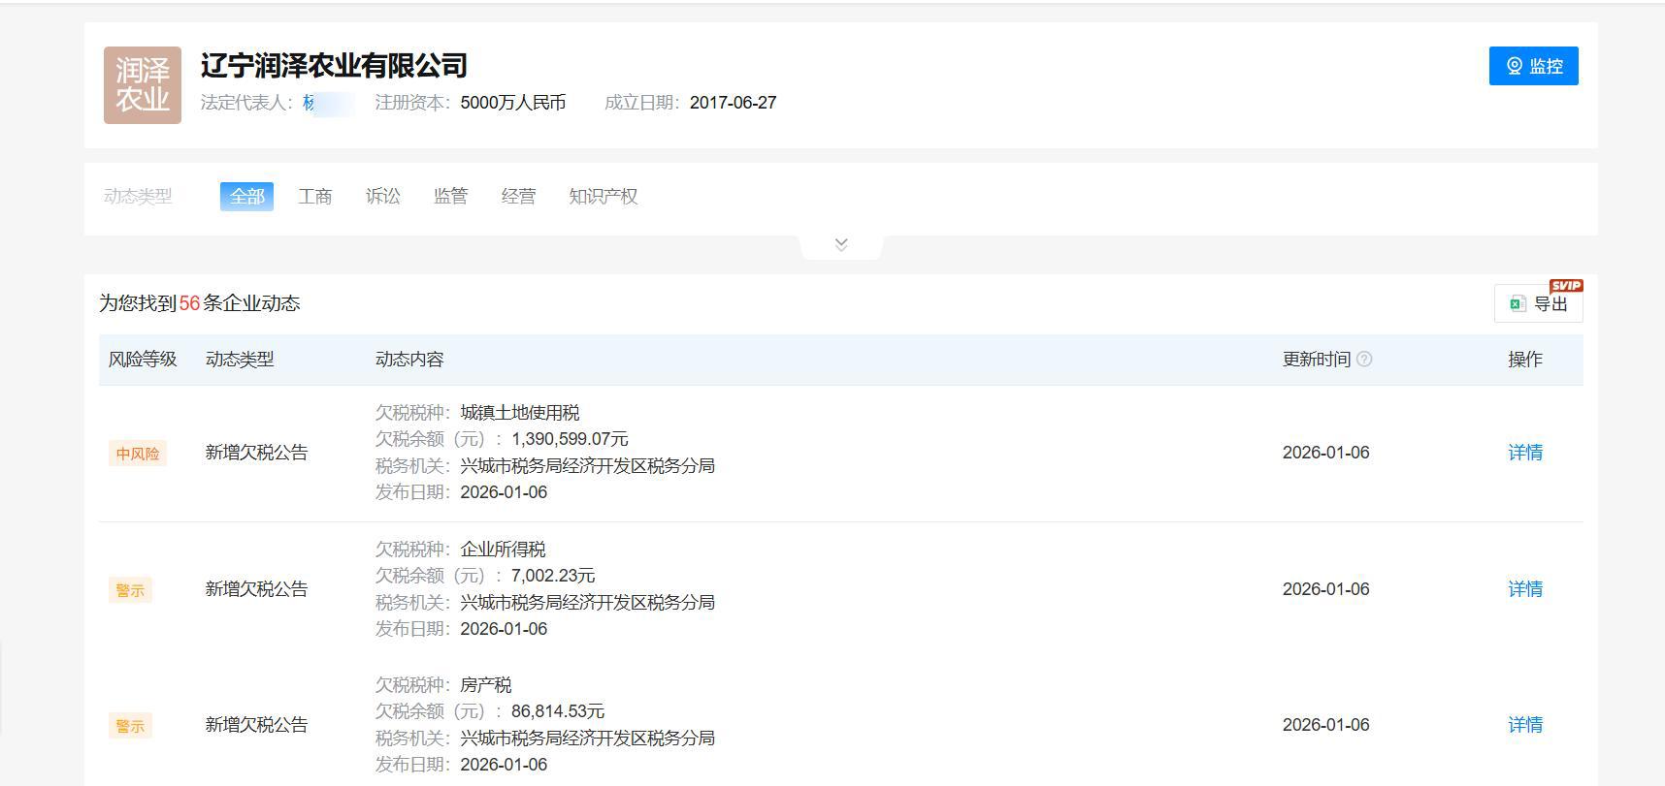The height and width of the screenshot is (786, 1665).
Task: Click the 警示 tag on 企业所得税 row
Action: (130, 590)
